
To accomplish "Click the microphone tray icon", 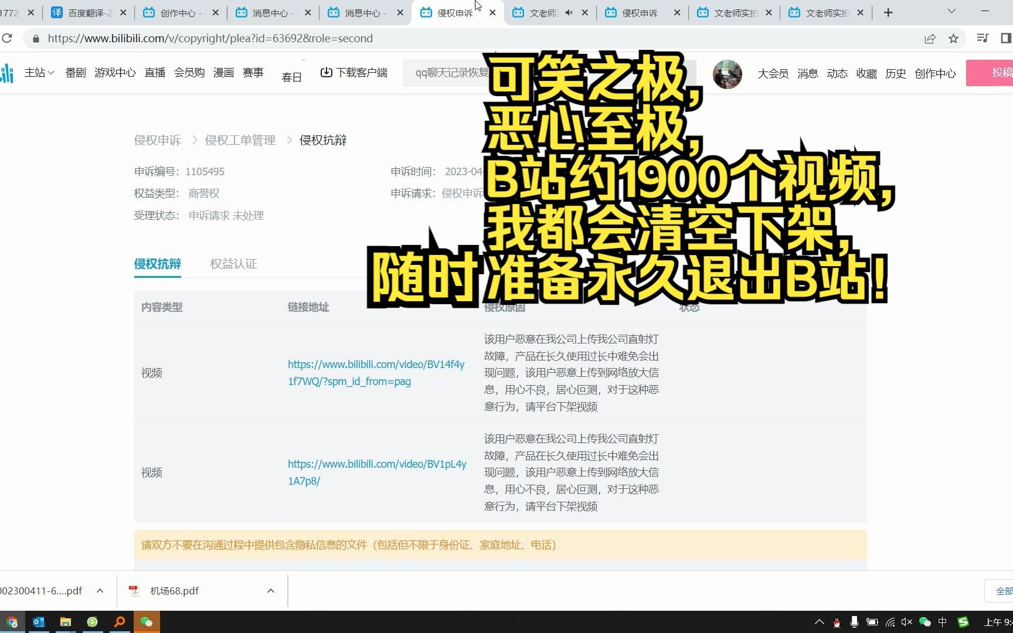I will (x=854, y=622).
